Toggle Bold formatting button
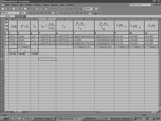Image resolution: width=161 pixels, height=121 pixels. (x=31, y=13)
